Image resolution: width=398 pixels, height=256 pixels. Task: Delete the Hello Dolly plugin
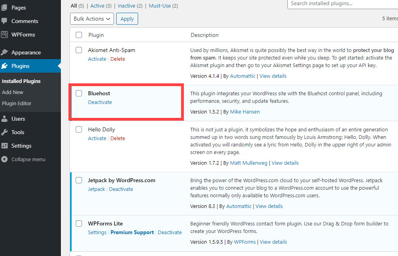[x=117, y=138]
